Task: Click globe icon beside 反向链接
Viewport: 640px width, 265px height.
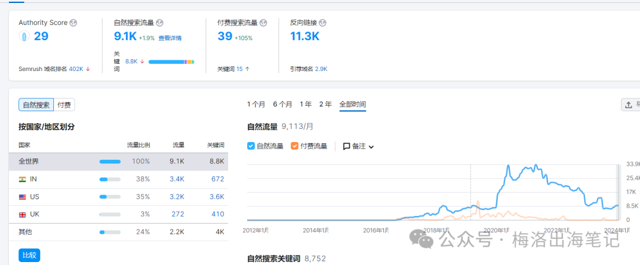Action: click(x=323, y=23)
